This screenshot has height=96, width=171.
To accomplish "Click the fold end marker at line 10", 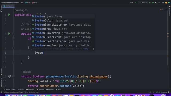I will point(13,62).
